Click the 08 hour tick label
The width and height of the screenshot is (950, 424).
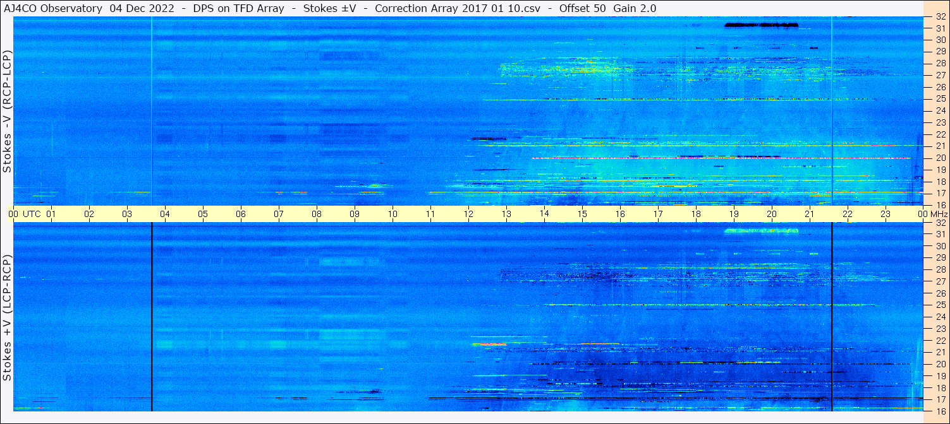tap(317, 214)
